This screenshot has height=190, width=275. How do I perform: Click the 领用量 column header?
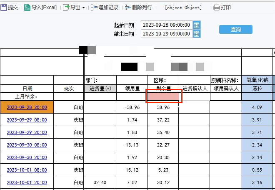point(132,89)
